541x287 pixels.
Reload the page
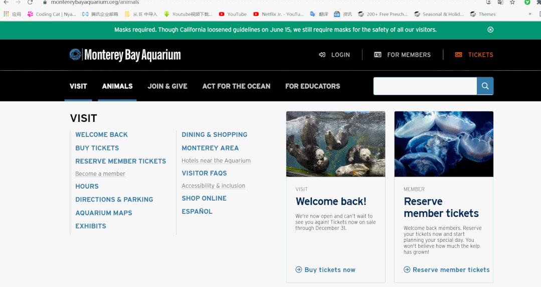click(30, 3)
